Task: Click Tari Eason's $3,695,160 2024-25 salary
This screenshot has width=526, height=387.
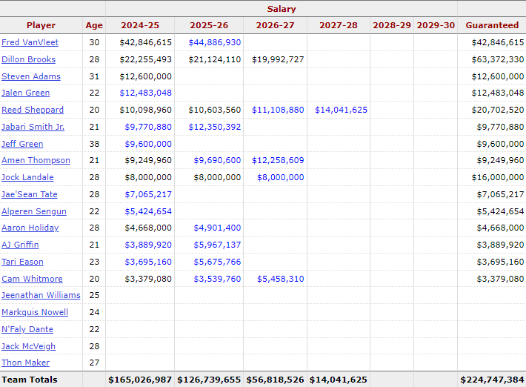Action: point(148,262)
